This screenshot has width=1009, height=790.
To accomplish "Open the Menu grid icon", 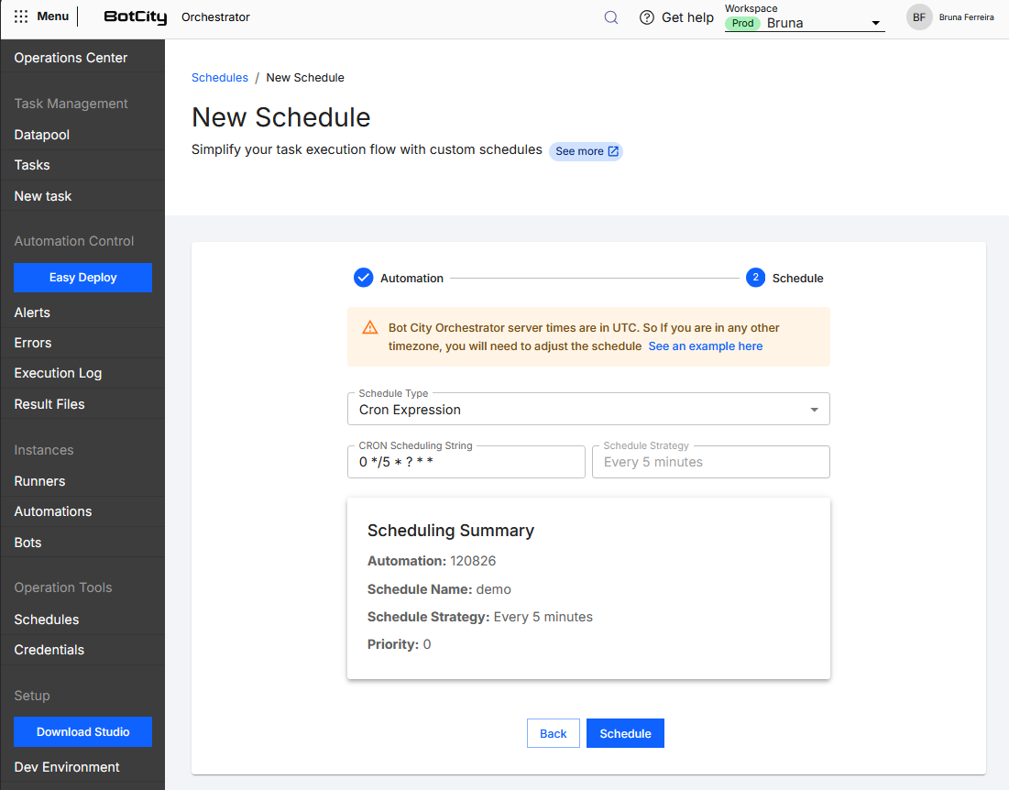I will 20,16.
